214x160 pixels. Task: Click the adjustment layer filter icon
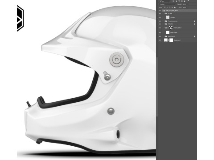[x=177, y=1]
